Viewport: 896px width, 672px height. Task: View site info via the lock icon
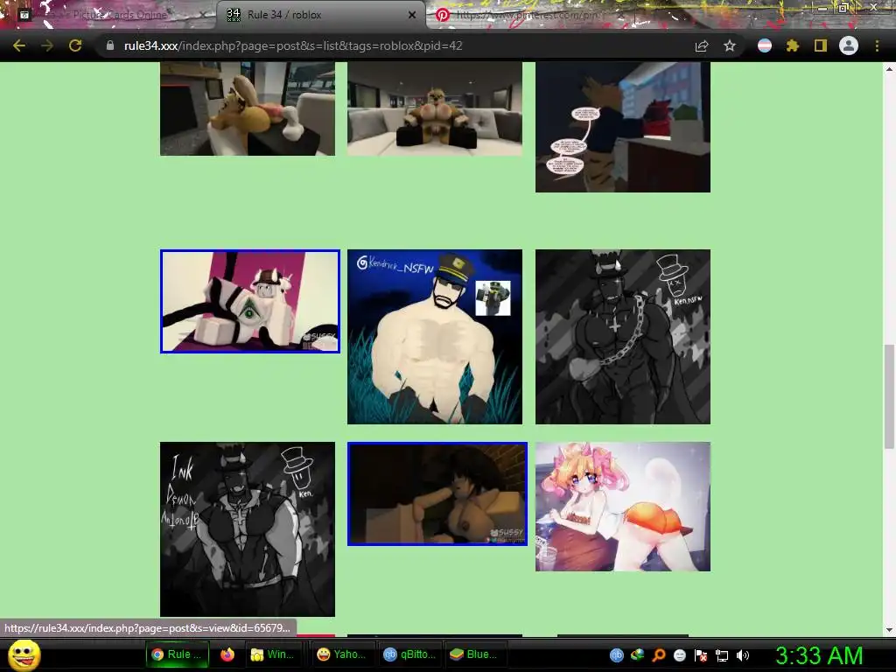[109, 45]
